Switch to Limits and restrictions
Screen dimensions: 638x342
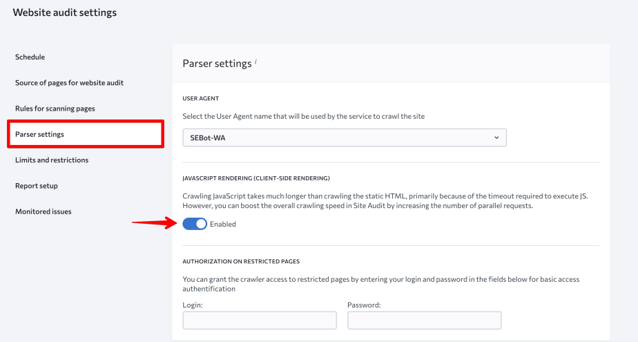click(x=52, y=160)
